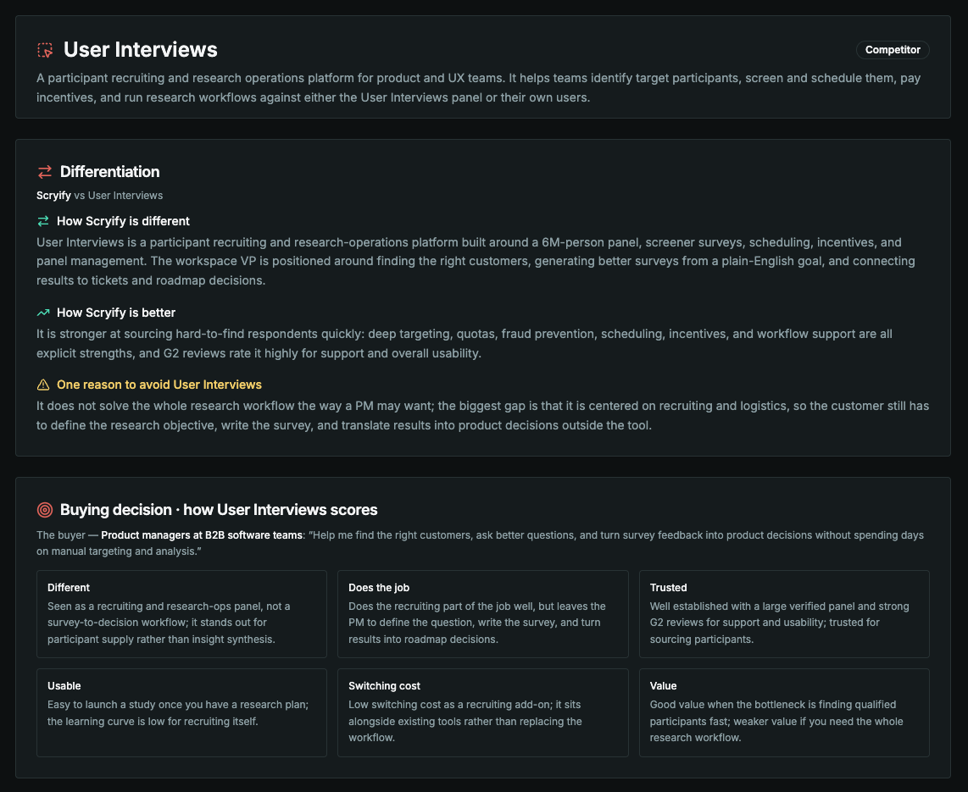Image resolution: width=968 pixels, height=792 pixels.
Task: Click the How Scryify is better heading
Action: [116, 313]
